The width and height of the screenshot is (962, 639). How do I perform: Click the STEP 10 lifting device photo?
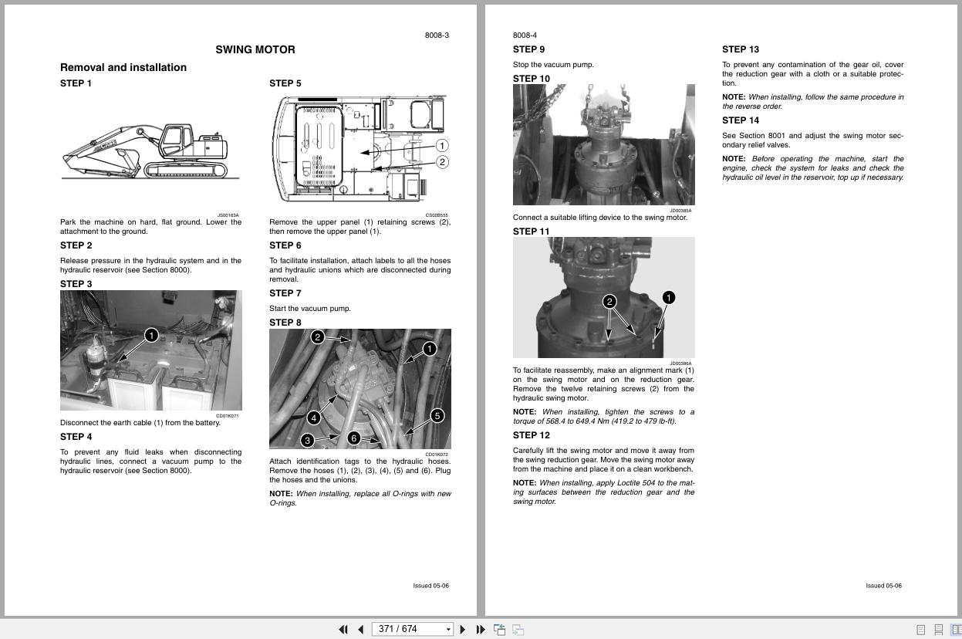[x=604, y=144]
